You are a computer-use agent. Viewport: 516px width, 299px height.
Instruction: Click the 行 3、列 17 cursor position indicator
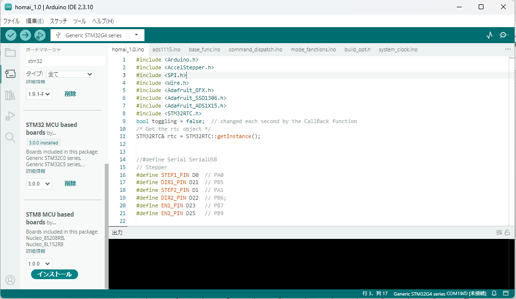[x=375, y=293]
